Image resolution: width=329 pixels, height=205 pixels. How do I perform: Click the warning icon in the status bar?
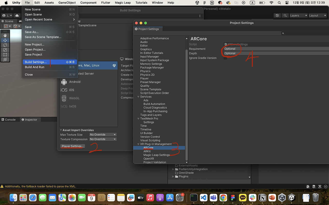2,187
